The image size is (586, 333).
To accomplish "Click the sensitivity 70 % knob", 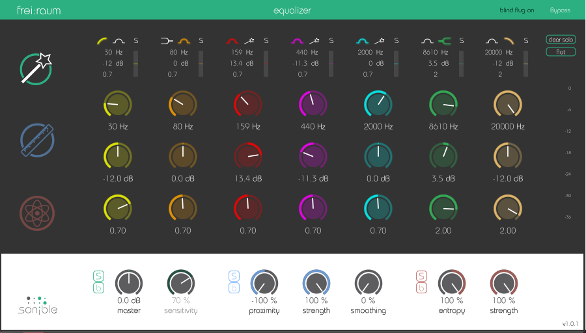I will (x=181, y=283).
